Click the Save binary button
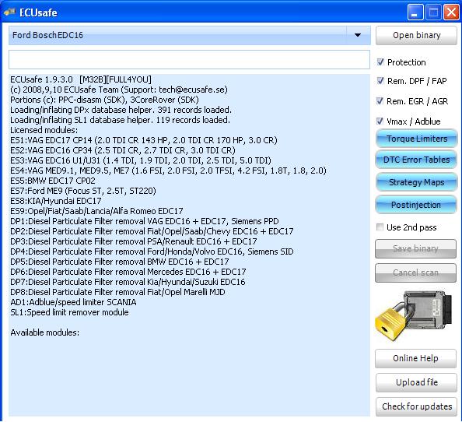 click(x=416, y=248)
